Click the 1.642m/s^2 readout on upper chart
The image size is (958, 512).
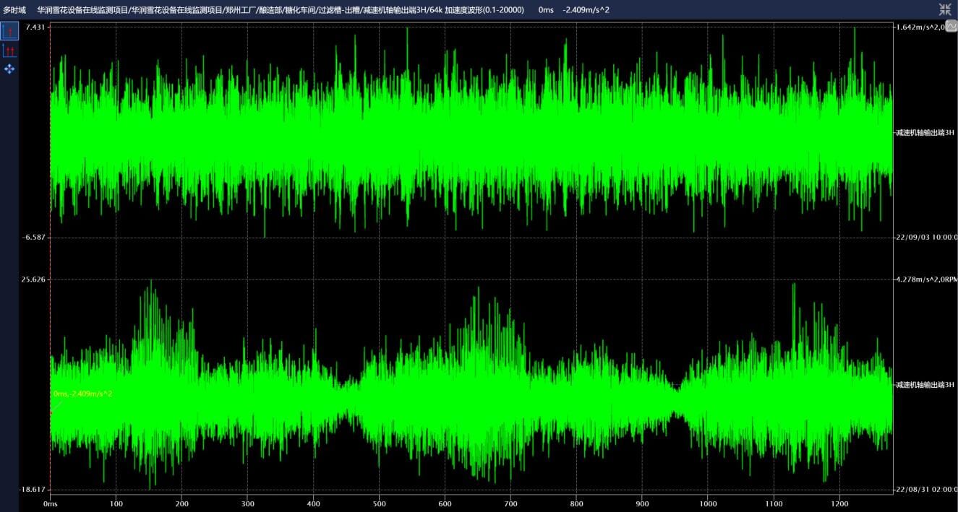(x=919, y=27)
